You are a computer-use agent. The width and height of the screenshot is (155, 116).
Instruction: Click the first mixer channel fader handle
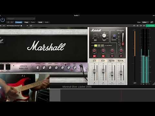94,71
